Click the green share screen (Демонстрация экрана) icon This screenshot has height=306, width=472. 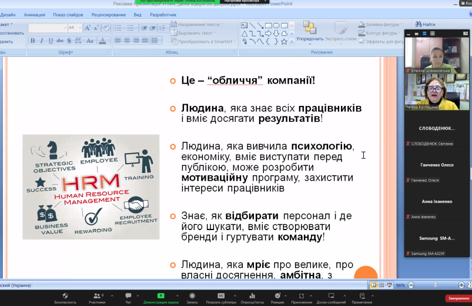(160, 295)
